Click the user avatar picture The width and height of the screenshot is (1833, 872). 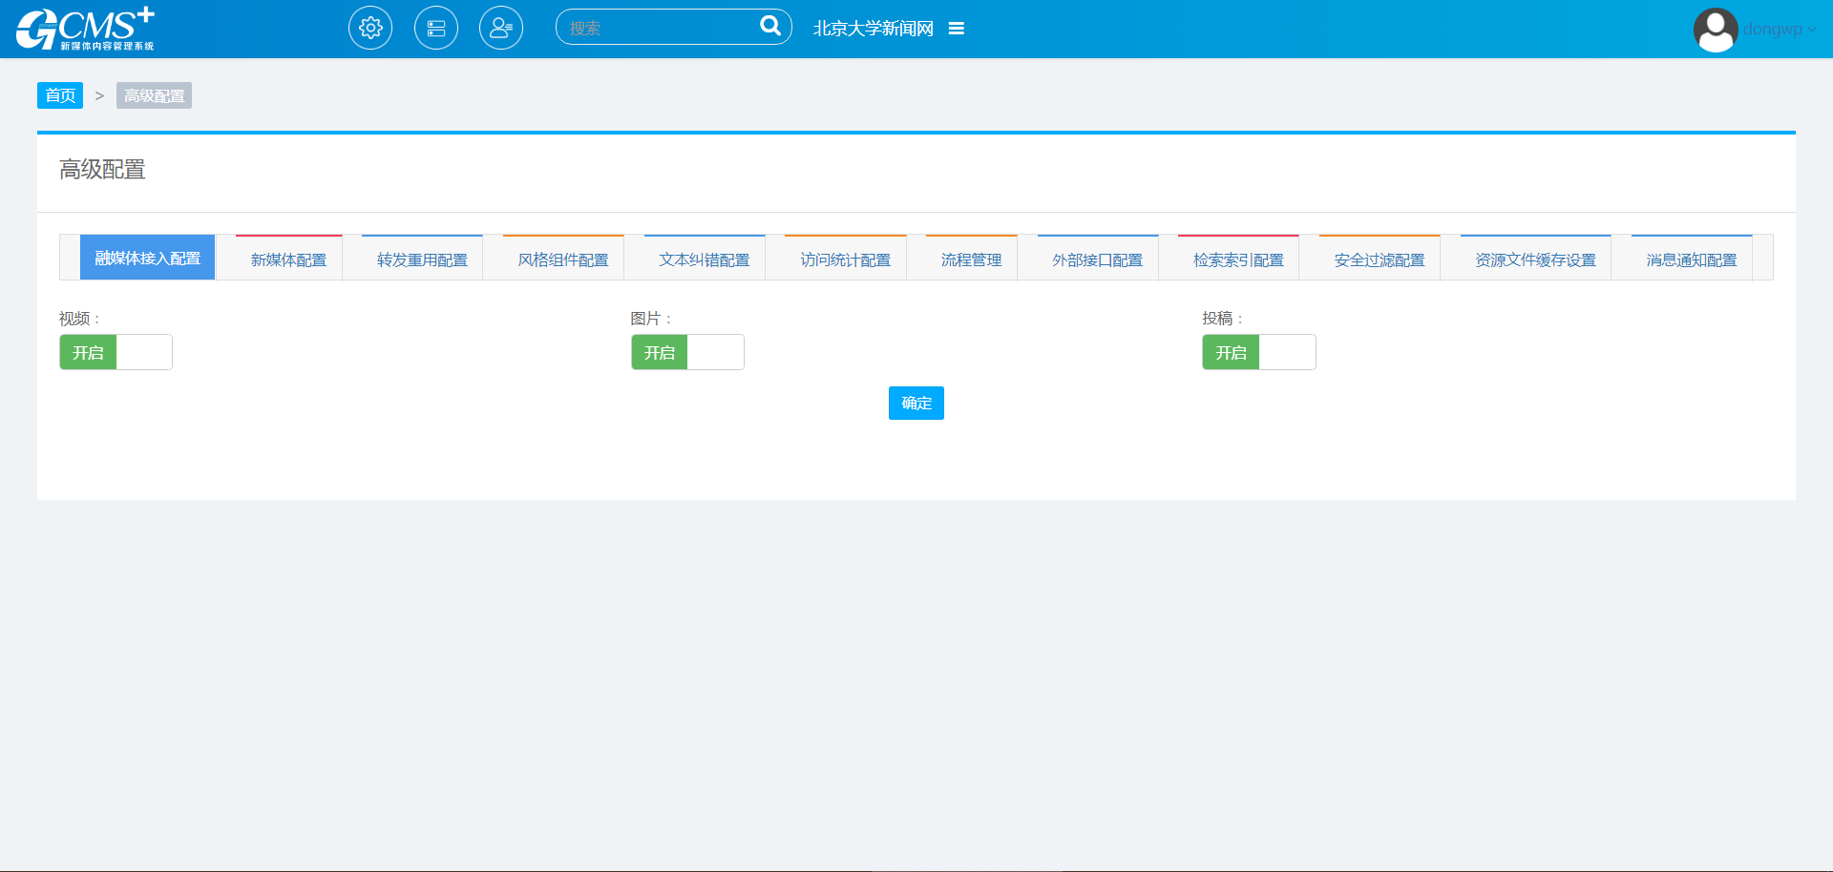(1715, 30)
